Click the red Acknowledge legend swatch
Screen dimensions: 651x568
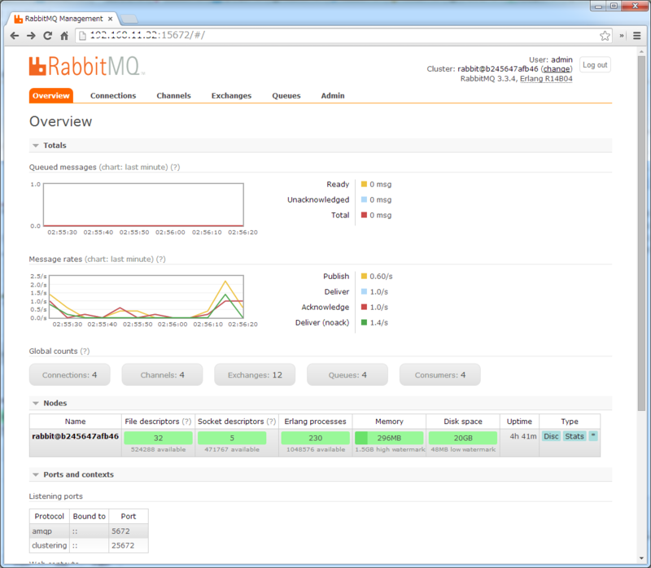pyautogui.click(x=364, y=308)
